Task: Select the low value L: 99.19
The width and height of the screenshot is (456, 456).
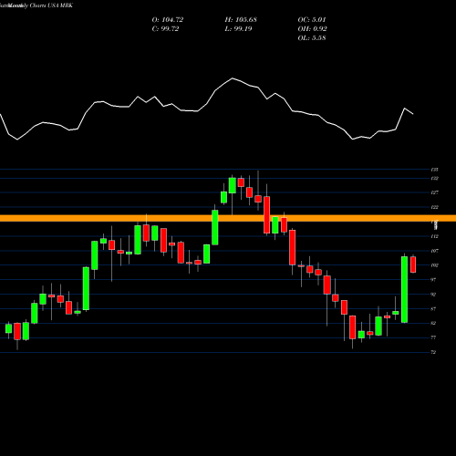Action: coord(238,29)
